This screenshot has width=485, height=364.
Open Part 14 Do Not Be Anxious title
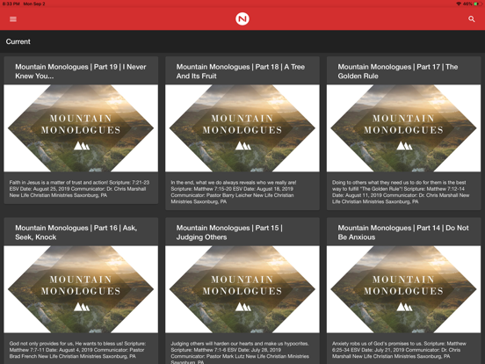403,232
